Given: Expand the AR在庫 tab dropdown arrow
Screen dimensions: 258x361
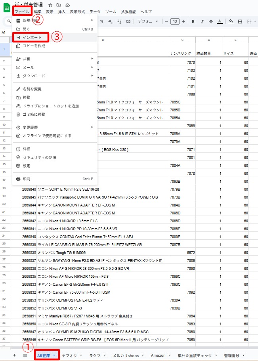Looking at the screenshot, I should click(54, 355).
